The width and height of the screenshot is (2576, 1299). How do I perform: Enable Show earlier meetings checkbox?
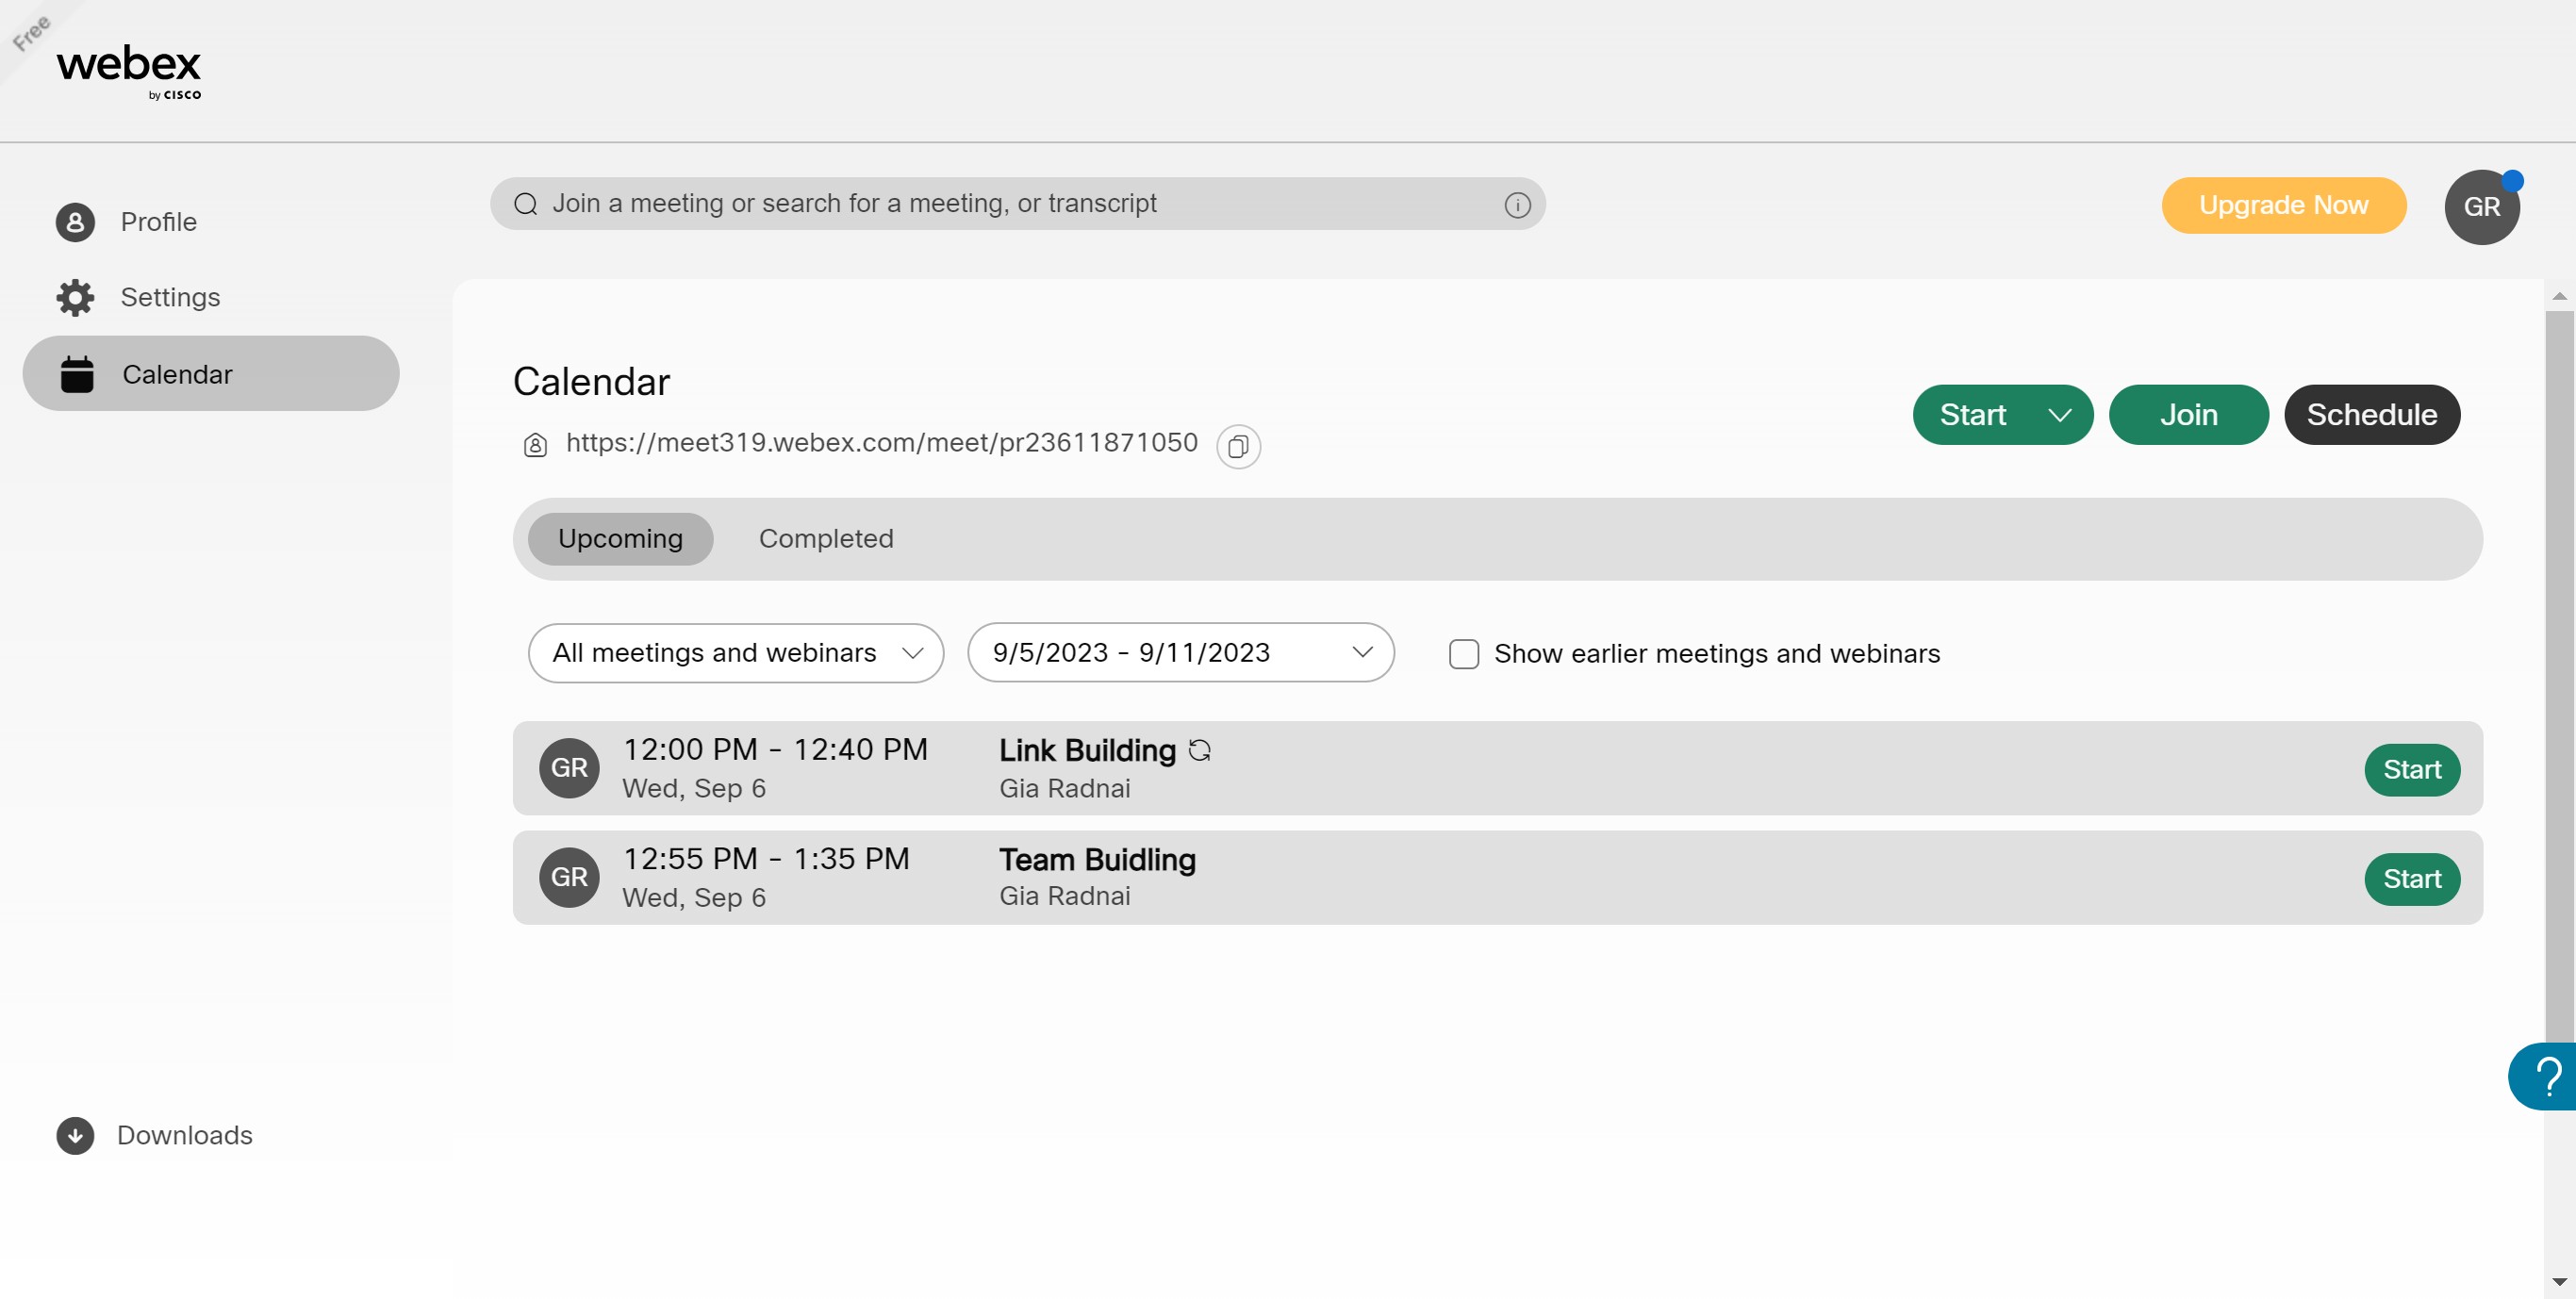click(1463, 654)
